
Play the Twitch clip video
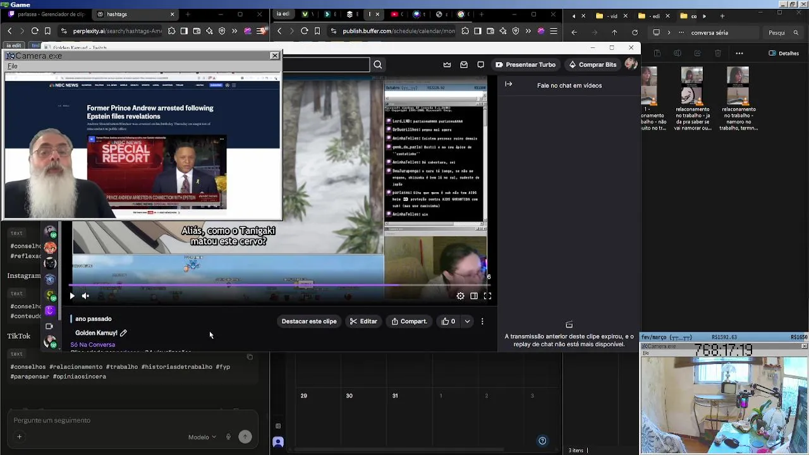[72, 296]
